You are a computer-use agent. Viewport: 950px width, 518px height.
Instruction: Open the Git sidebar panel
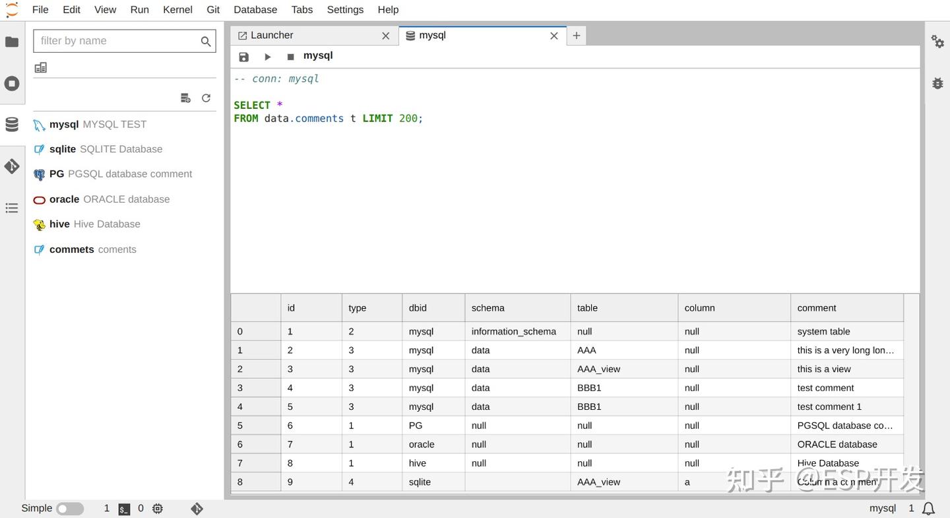pos(12,166)
